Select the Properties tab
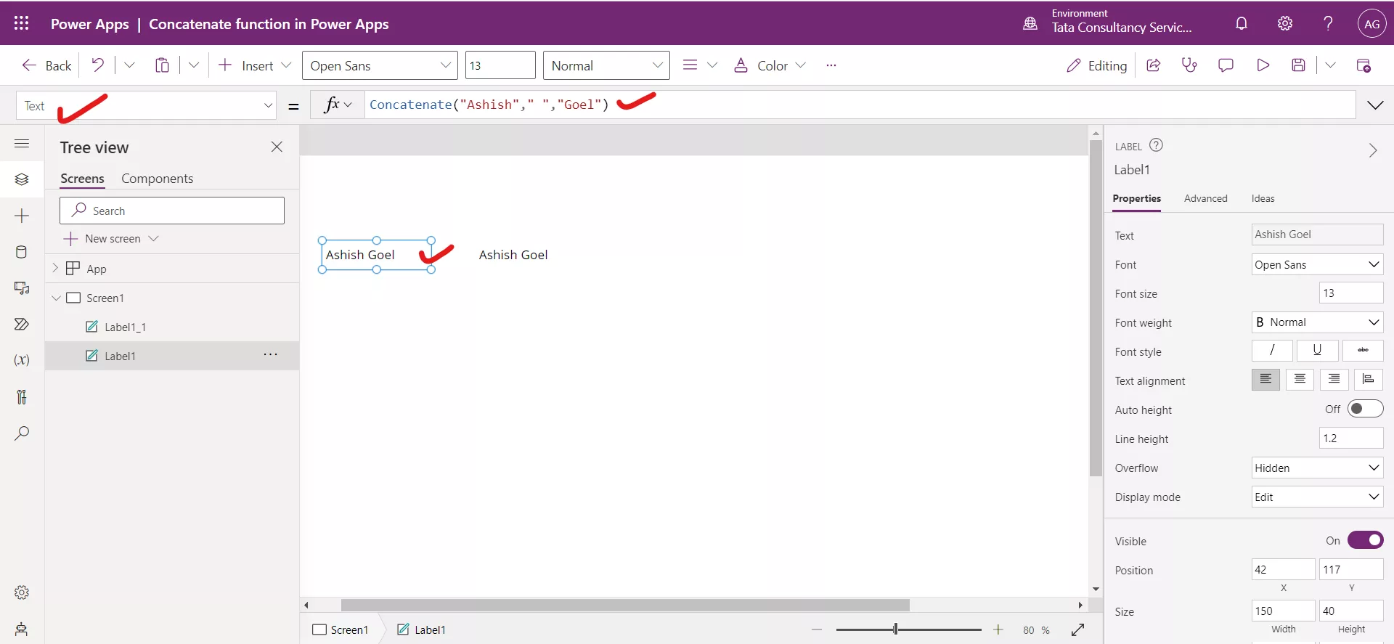 (1136, 198)
